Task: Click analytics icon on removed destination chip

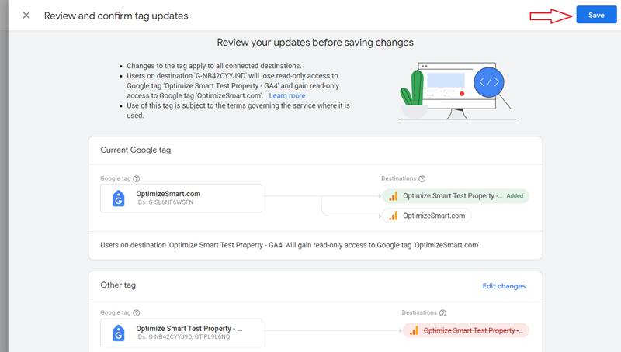Action: pyautogui.click(x=414, y=330)
